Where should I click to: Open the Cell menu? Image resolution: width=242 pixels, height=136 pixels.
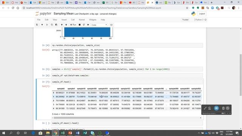tap(73, 20)
